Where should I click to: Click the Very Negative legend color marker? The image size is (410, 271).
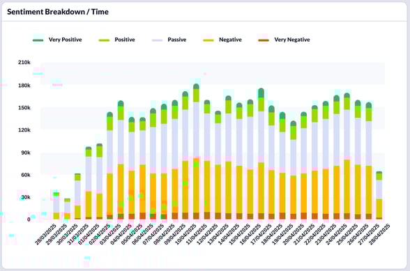(264, 40)
